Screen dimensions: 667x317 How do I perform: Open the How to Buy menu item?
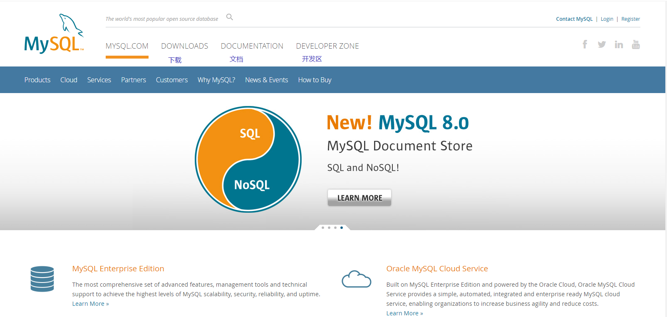click(x=315, y=80)
